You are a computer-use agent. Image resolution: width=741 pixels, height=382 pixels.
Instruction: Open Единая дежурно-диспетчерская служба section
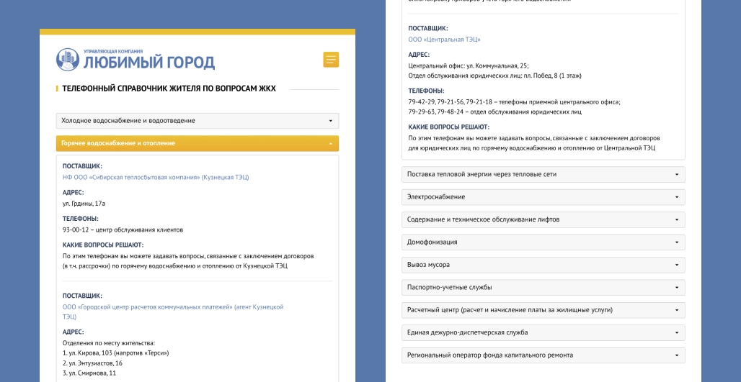[543, 332]
